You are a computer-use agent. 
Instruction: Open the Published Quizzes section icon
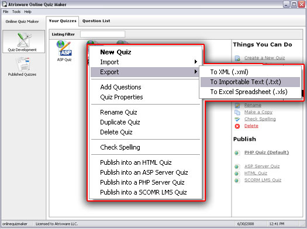[x=22, y=64]
